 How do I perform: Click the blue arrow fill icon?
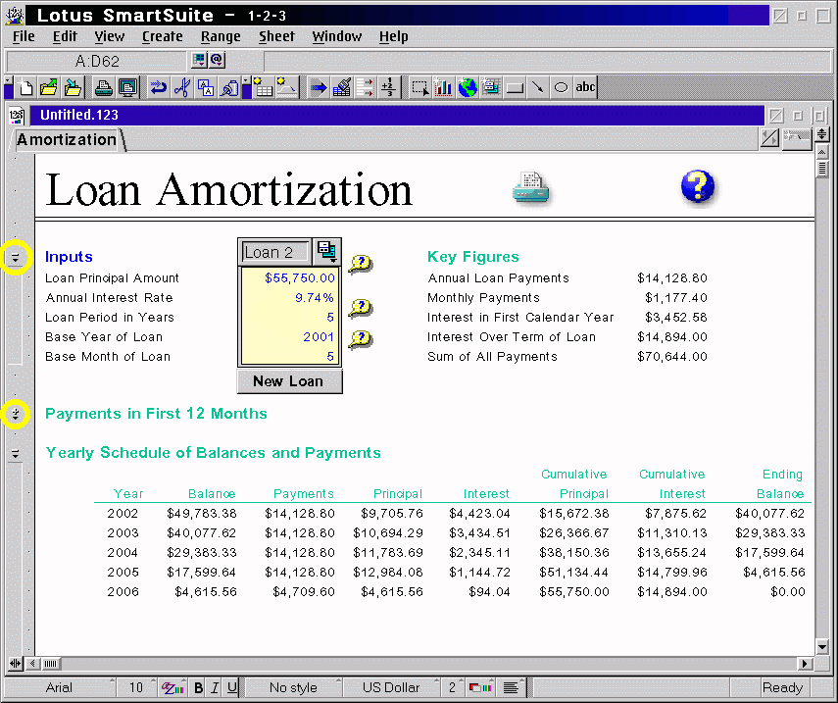(x=319, y=87)
